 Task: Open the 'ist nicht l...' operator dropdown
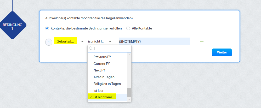click(100, 41)
